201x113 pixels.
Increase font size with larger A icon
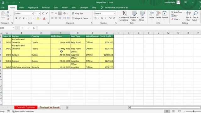(43, 13)
